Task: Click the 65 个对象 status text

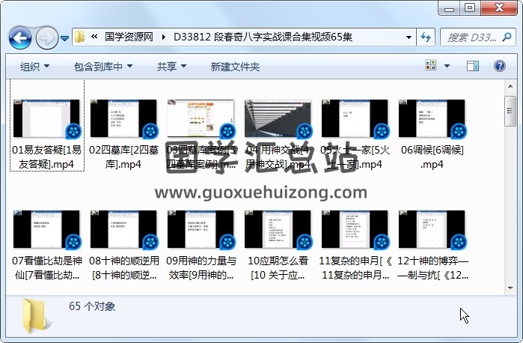Action: pyautogui.click(x=92, y=306)
